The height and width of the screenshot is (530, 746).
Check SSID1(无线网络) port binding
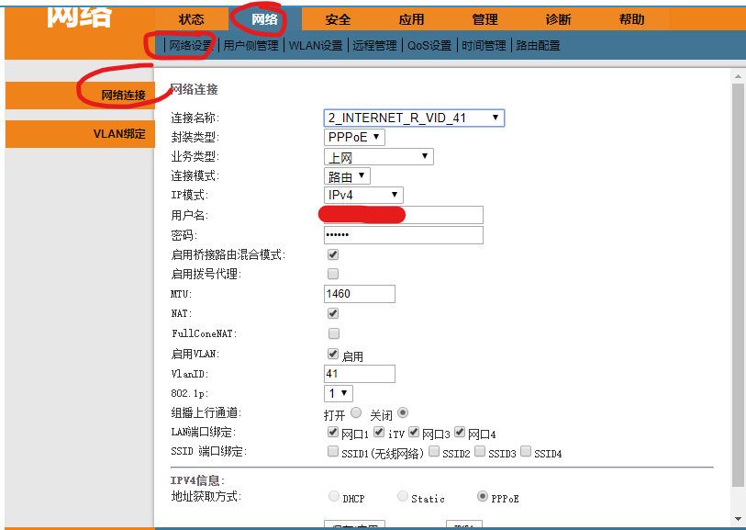(x=332, y=451)
